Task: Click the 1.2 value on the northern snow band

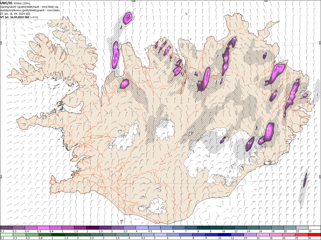Action: tap(207, 74)
